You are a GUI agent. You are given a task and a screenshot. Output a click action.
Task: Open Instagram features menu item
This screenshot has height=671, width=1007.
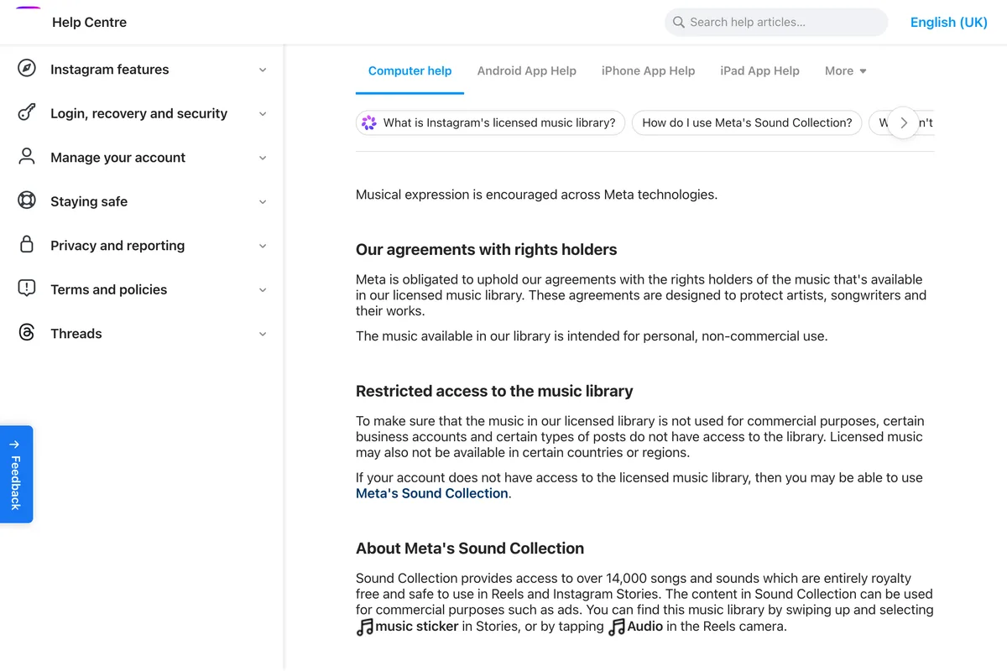(142, 70)
